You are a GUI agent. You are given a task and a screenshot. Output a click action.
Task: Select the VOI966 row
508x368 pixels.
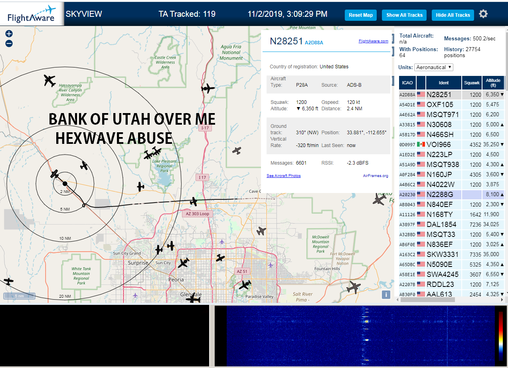point(452,145)
